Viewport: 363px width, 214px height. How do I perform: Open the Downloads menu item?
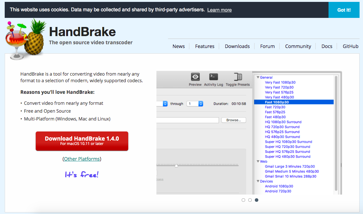(x=237, y=46)
